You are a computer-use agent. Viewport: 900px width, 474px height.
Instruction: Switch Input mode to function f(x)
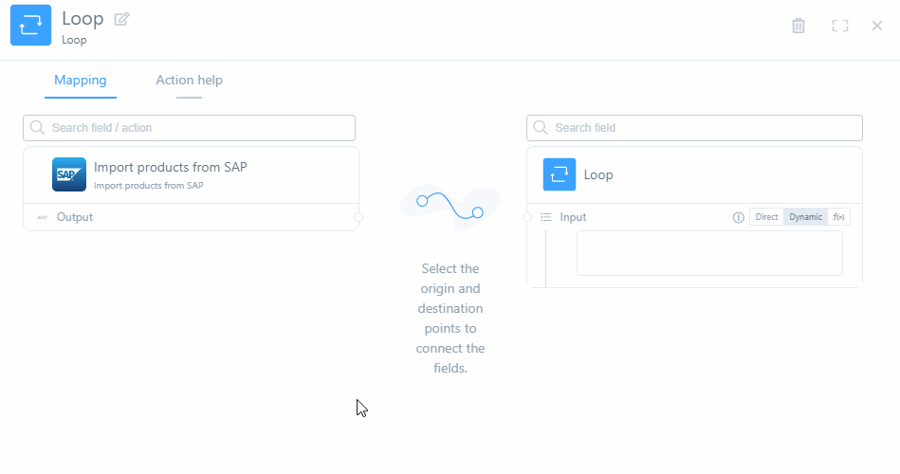coord(838,217)
